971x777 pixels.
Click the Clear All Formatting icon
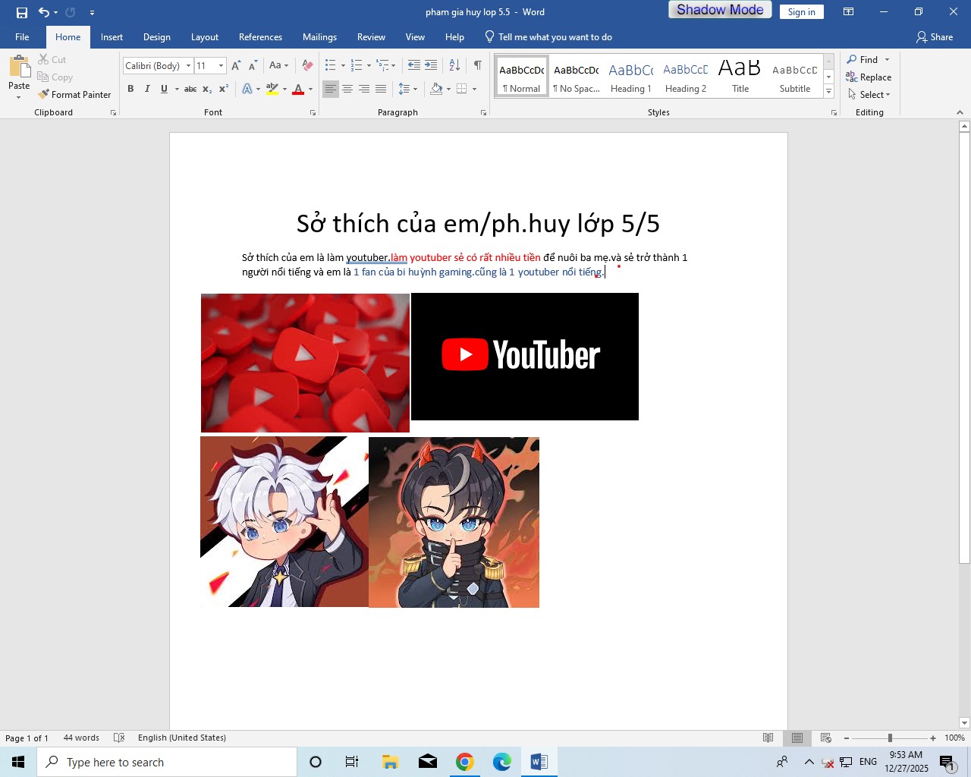click(307, 66)
